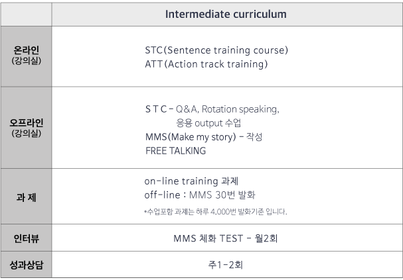The width and height of the screenshot is (403, 280).
Task: Click the Intermediate curriculum header
Action: (x=226, y=15)
